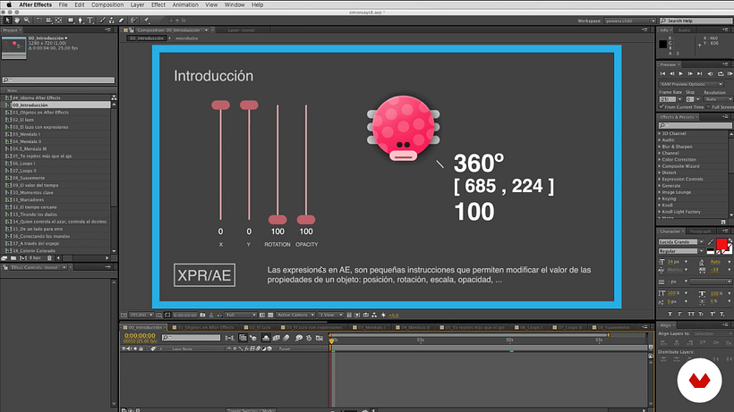
Task: Open the Full resolution dropdown in viewer
Action: [x=241, y=315]
